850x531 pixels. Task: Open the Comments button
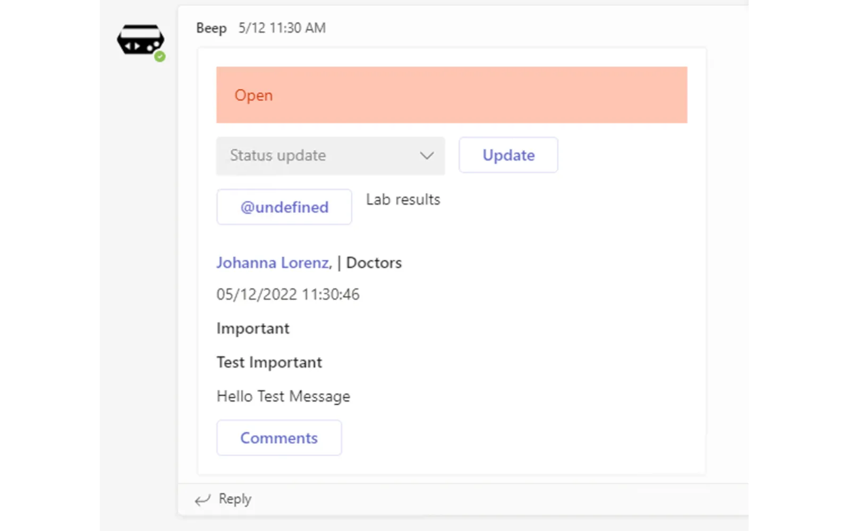tap(279, 438)
